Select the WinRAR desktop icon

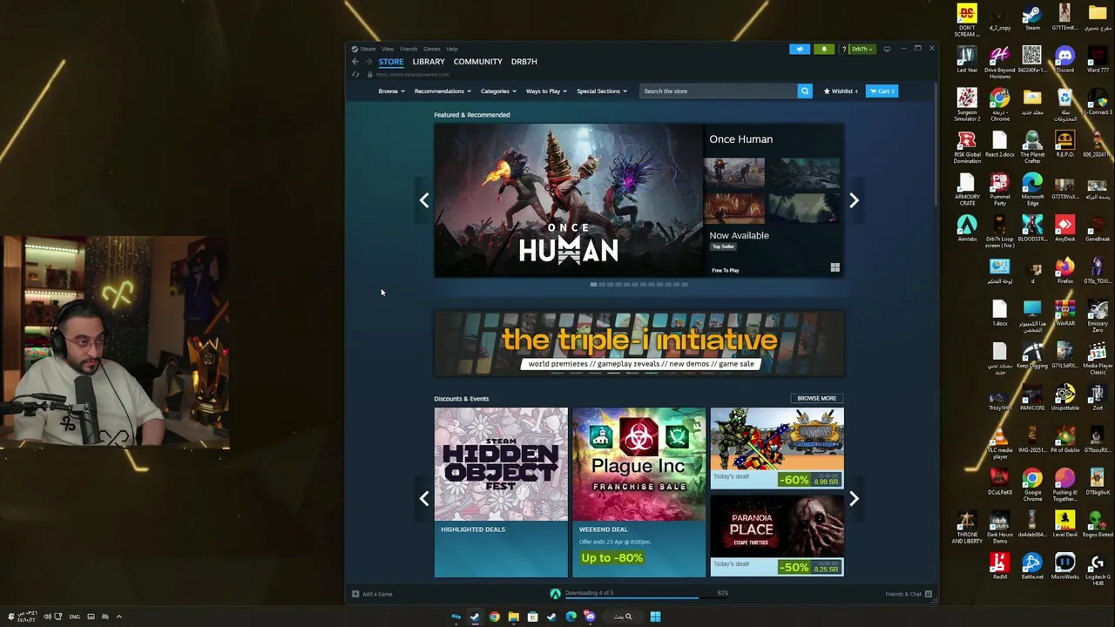tap(1064, 313)
